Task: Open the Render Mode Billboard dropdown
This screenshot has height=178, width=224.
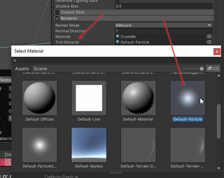Action: 164,25
